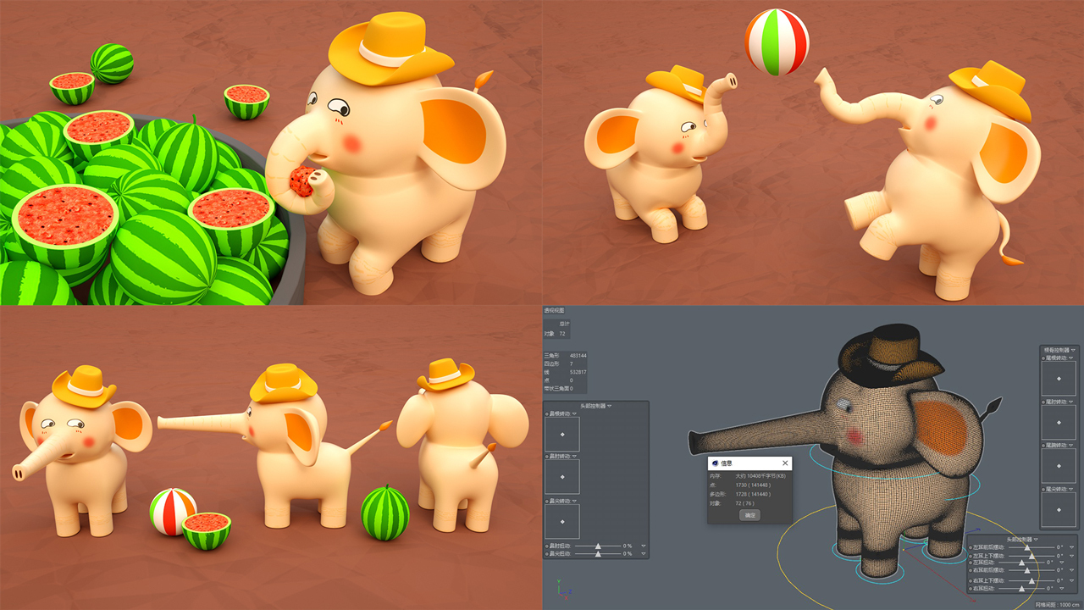Close the 信息 dialog with X
Screen dimensions: 1084x610
[x=785, y=463]
